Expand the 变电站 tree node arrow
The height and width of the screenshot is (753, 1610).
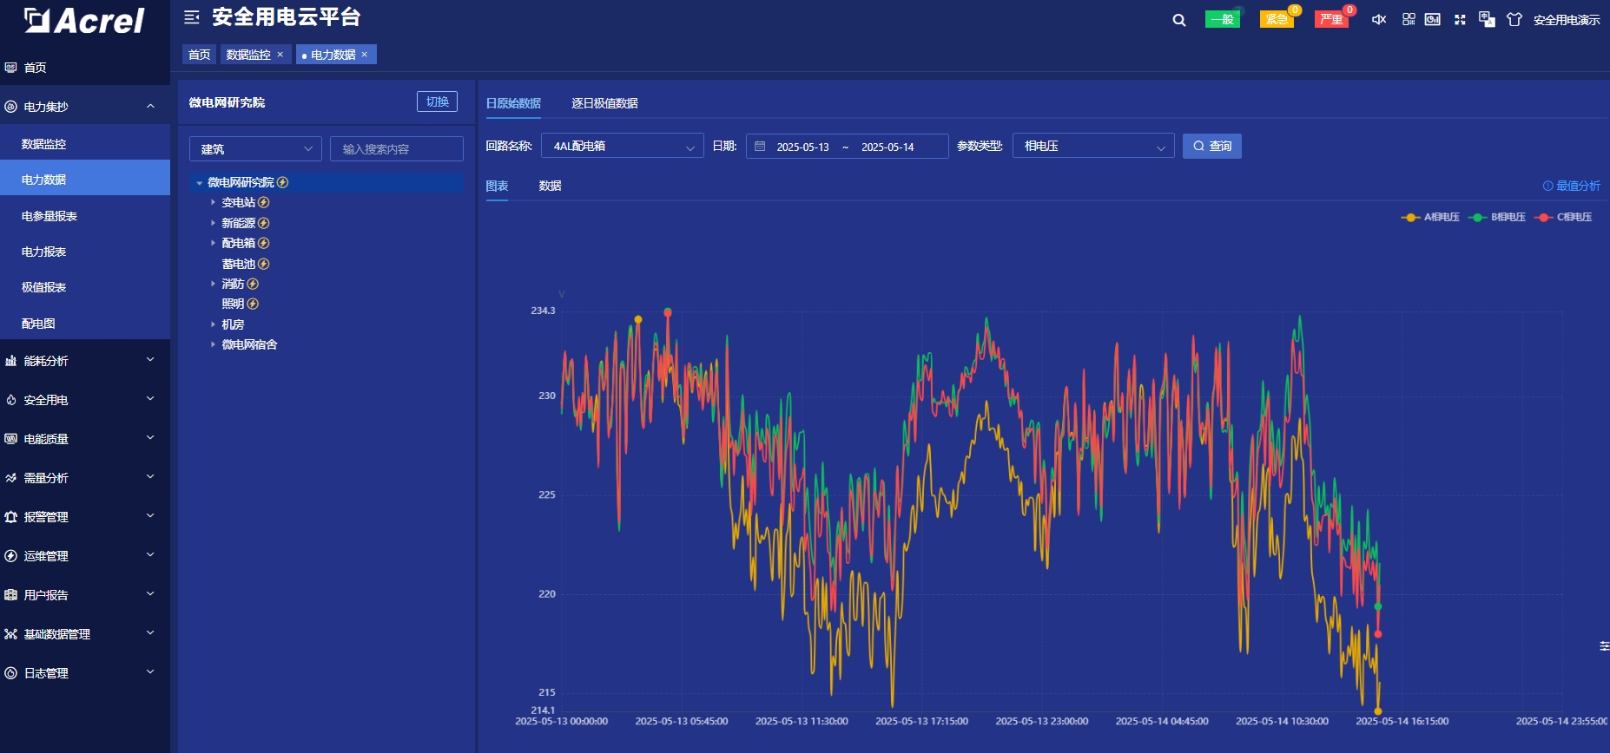click(213, 203)
